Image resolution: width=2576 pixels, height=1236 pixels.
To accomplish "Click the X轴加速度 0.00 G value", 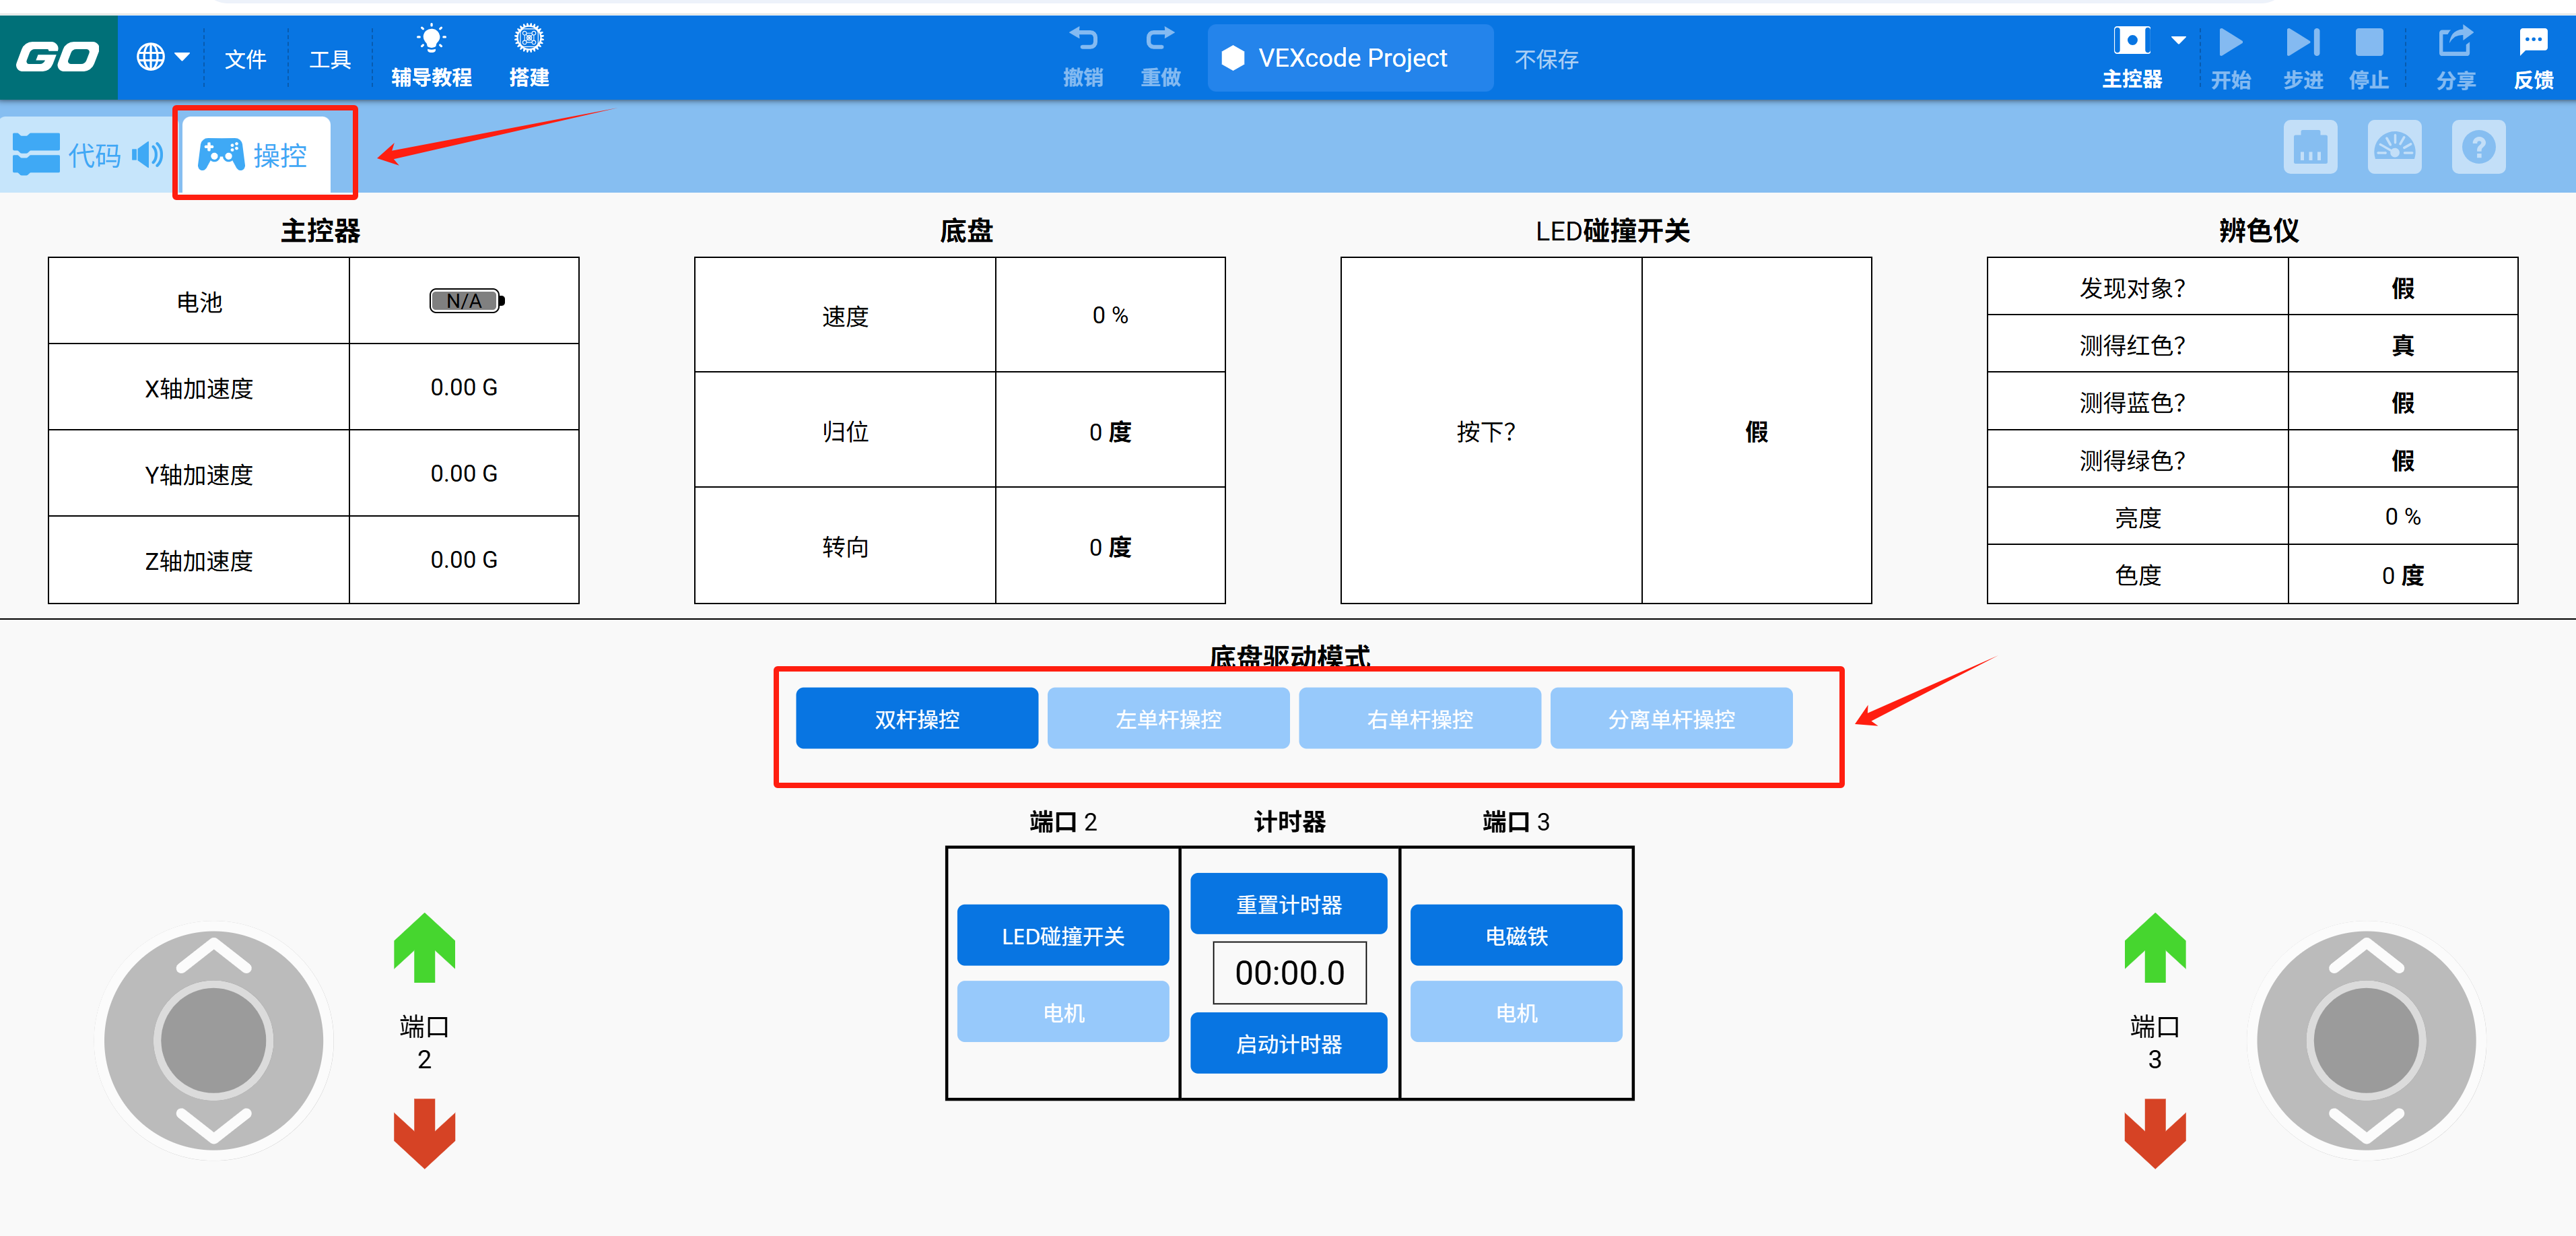I will 464,387.
